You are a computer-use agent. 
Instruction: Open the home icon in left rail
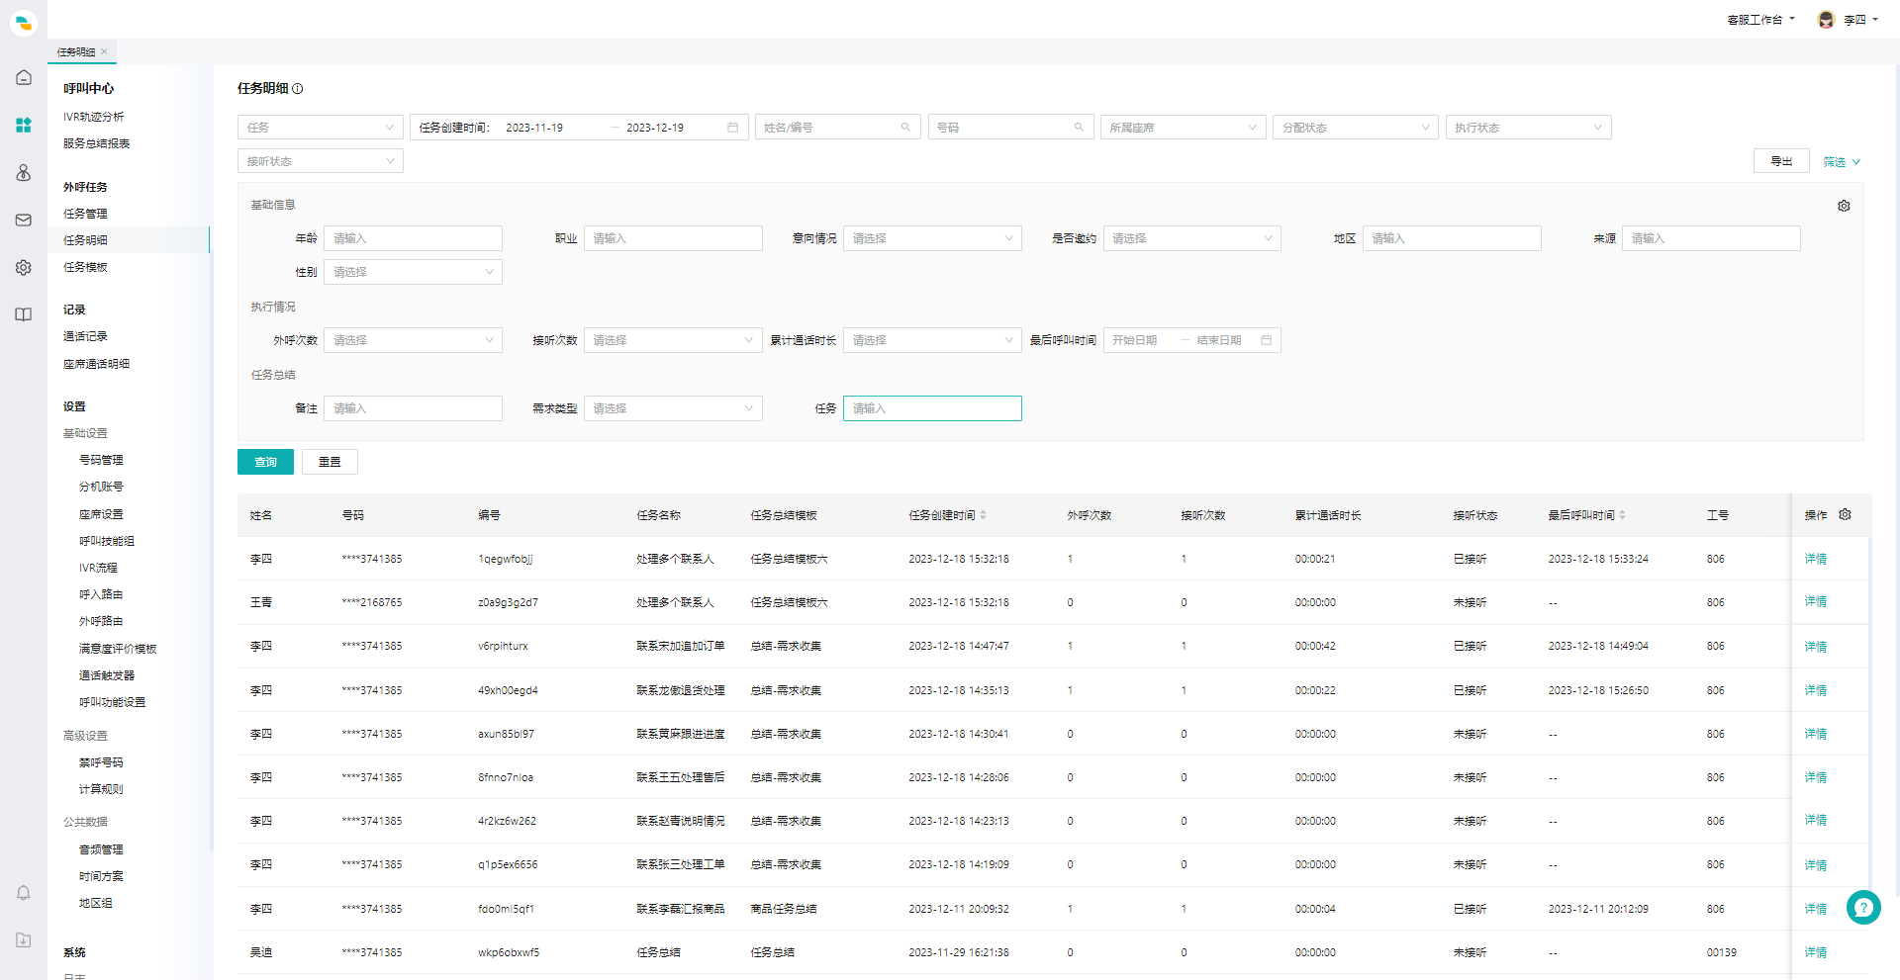tap(24, 77)
